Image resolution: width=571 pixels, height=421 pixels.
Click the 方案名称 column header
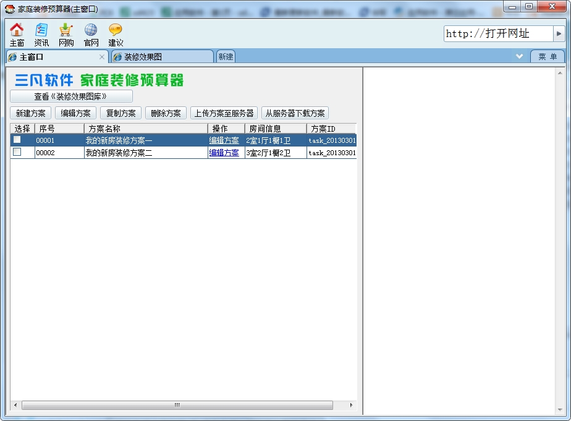click(146, 129)
